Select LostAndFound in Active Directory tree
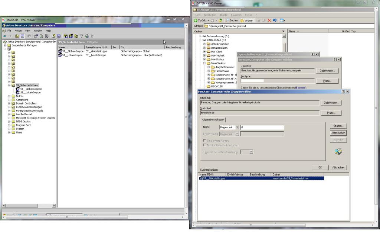The image size is (380, 238). (x=24, y=115)
